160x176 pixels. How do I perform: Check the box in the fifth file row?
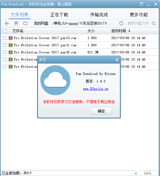click(5, 67)
